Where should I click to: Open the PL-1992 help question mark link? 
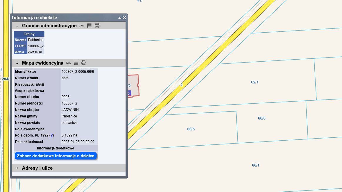[x=52, y=135]
